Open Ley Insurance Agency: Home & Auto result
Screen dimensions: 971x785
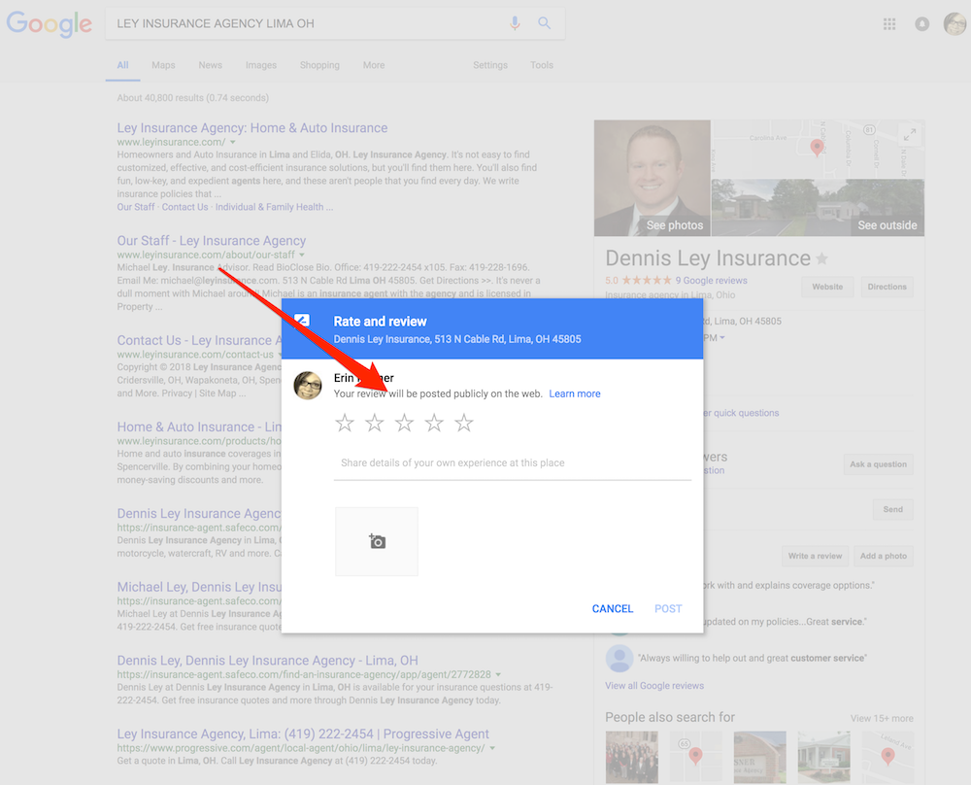click(x=252, y=128)
